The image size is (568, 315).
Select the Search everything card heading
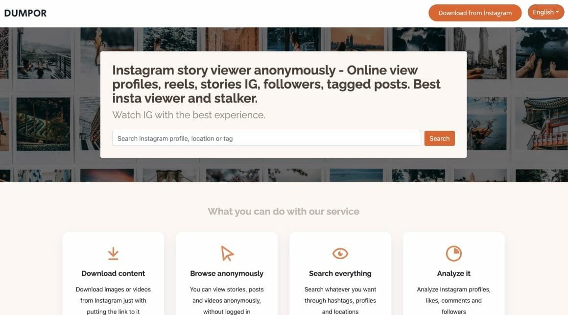(340, 273)
